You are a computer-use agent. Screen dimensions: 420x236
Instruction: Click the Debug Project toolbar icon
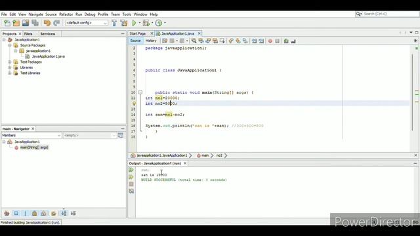coord(146,23)
